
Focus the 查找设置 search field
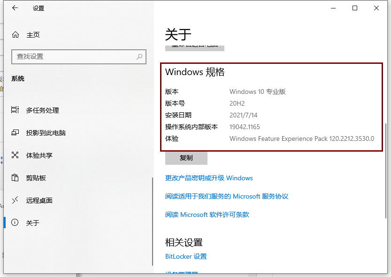(73, 56)
